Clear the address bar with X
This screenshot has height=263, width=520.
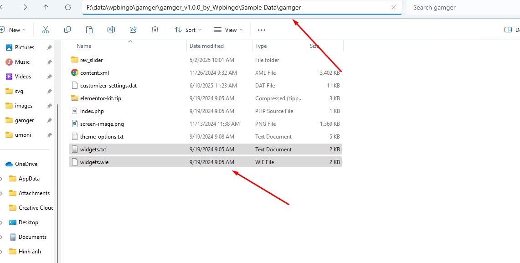tap(393, 7)
